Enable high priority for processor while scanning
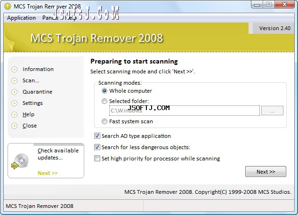Viewport: 298px width, 215px height. click(97, 159)
